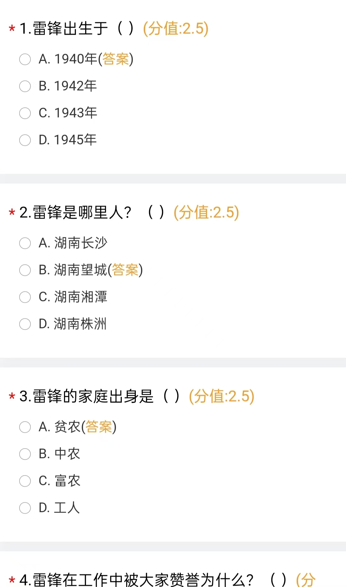Click the 答案 label beside 1940年
The height and width of the screenshot is (587, 346).
(116, 59)
